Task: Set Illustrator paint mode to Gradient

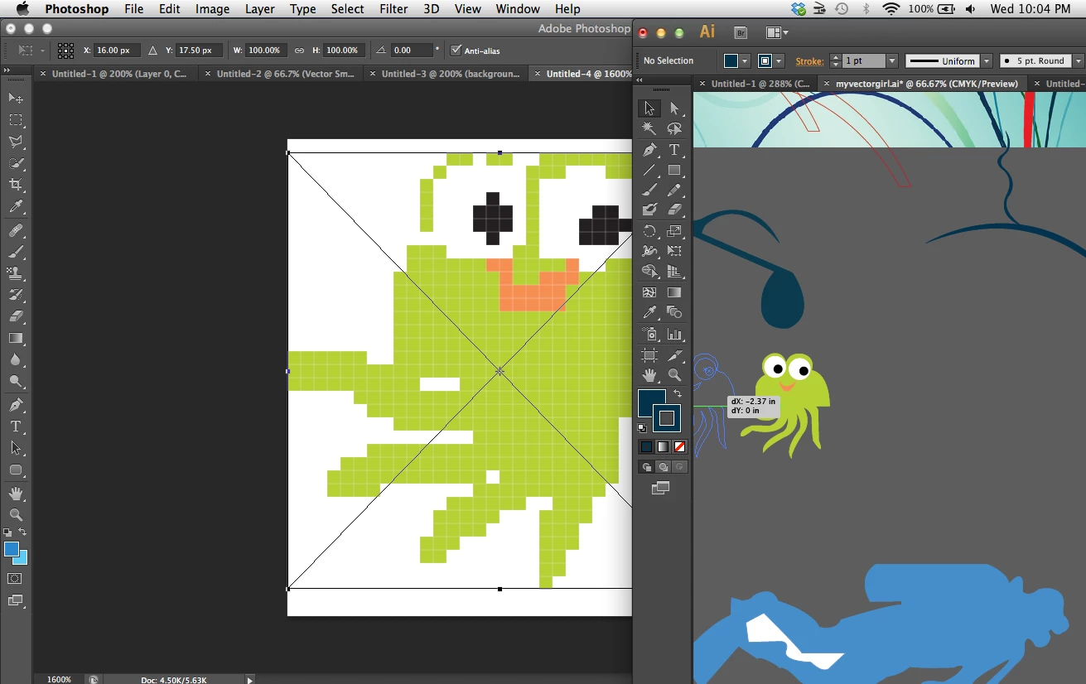Action: tap(663, 447)
